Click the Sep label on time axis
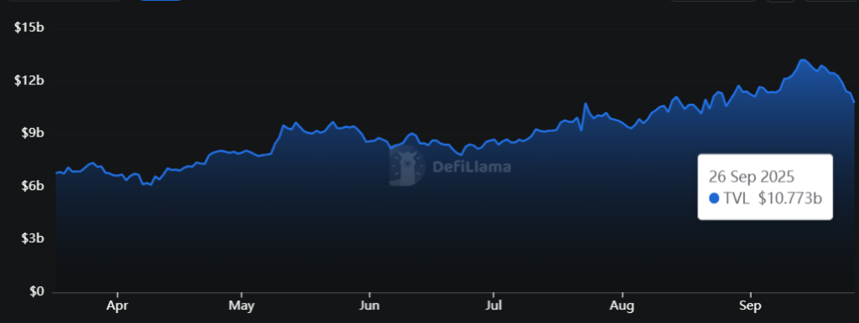This screenshot has height=323, width=859. pos(750,306)
